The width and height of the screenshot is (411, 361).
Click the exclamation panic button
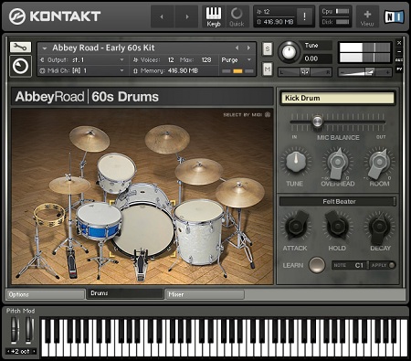(304, 16)
